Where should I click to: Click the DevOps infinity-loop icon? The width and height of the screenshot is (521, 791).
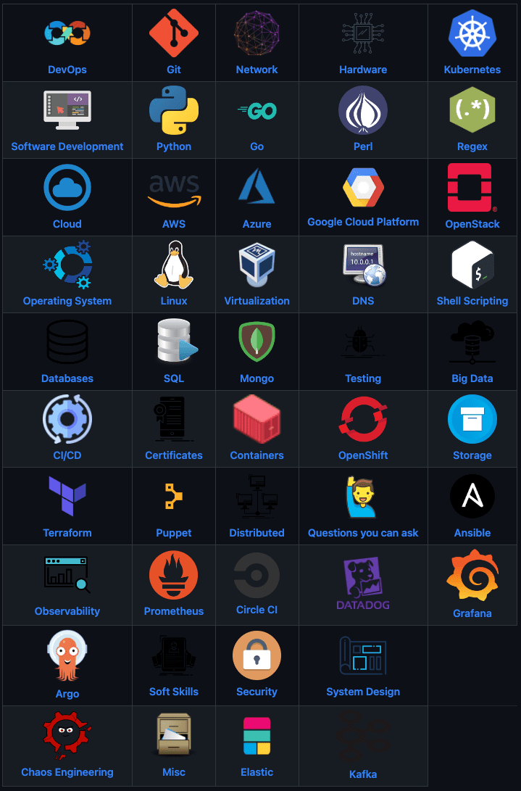tap(67, 33)
